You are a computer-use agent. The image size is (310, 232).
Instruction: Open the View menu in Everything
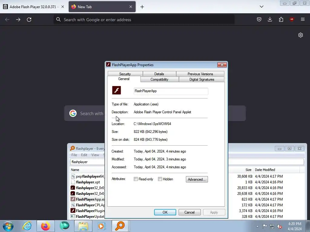[x=95, y=155]
